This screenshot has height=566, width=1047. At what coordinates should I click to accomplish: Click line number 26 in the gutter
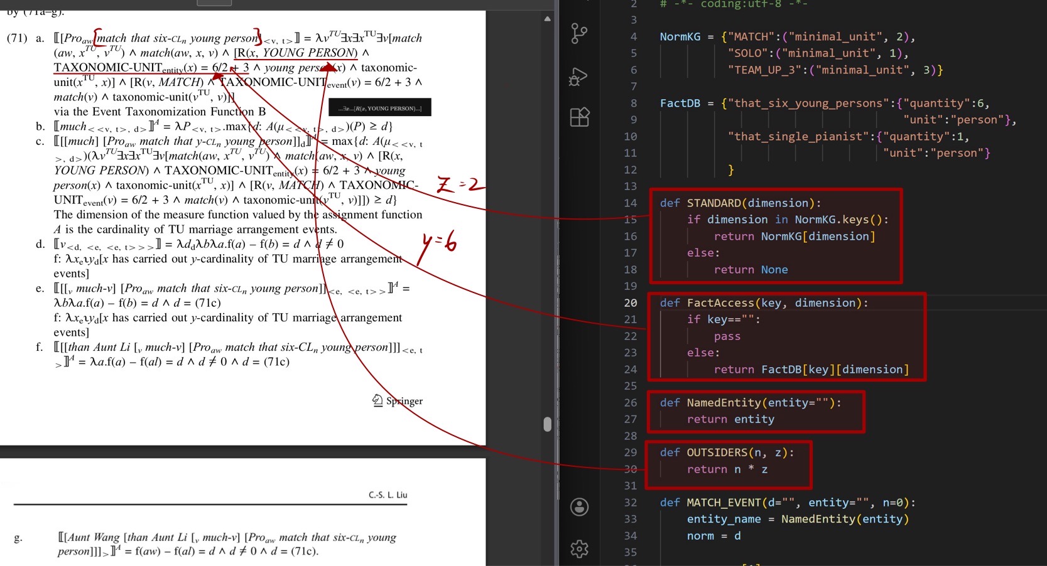(630, 402)
